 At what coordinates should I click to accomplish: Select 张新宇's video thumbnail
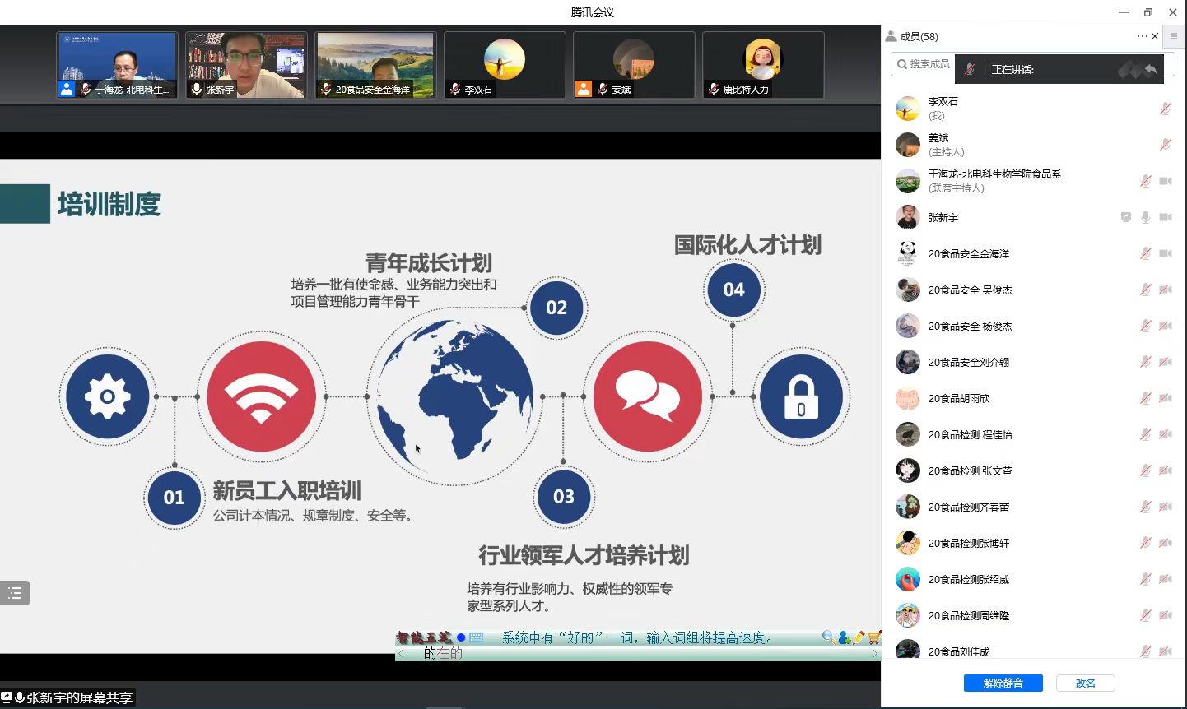tap(246, 65)
